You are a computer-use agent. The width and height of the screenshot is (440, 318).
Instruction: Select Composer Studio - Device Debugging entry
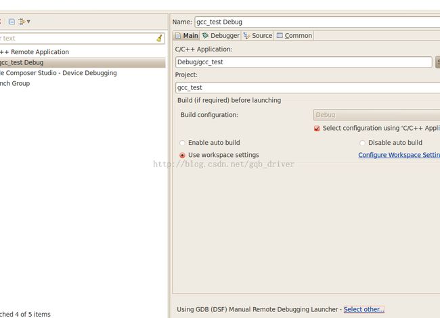pos(58,73)
